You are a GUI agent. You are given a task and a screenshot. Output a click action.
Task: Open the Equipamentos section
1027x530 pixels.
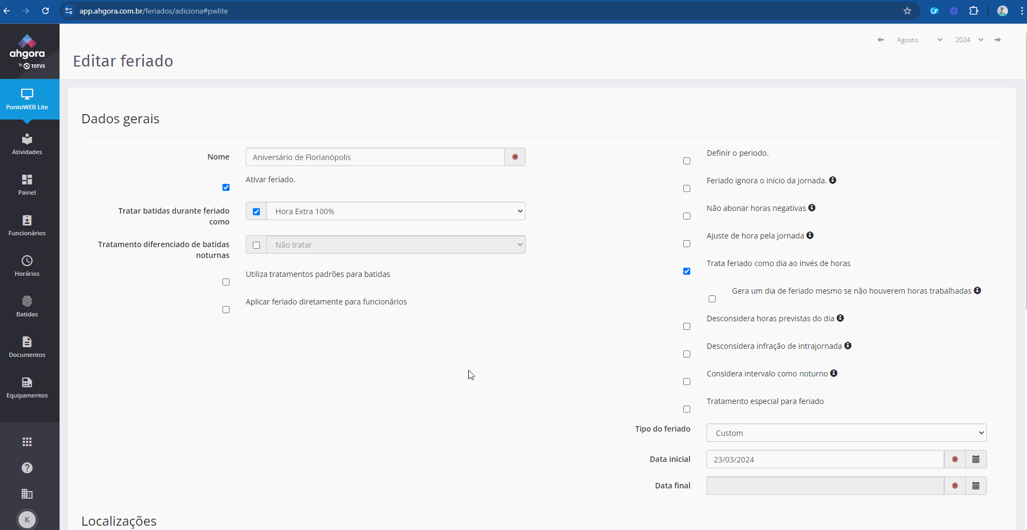(27, 388)
